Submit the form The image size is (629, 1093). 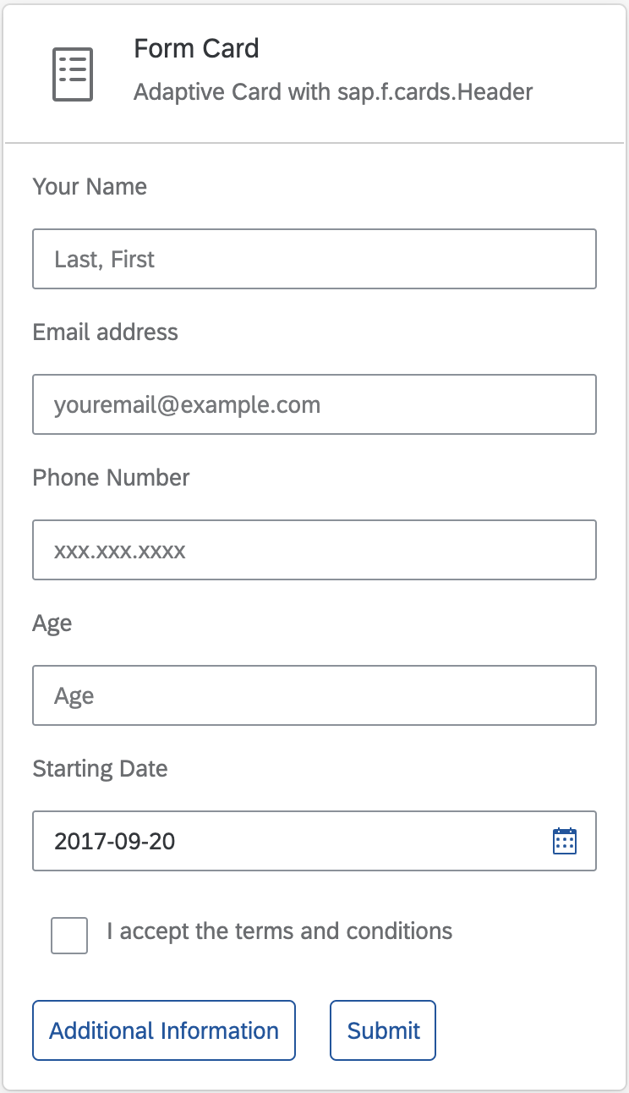click(x=383, y=1030)
